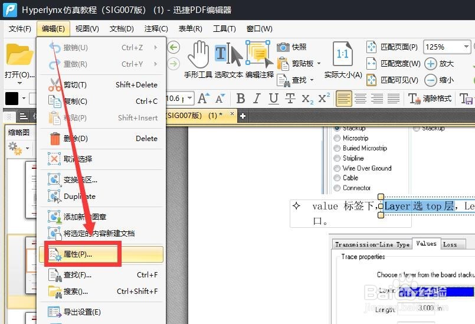Select 添加新的图章 menu entry
475x324 pixels.
(101, 217)
